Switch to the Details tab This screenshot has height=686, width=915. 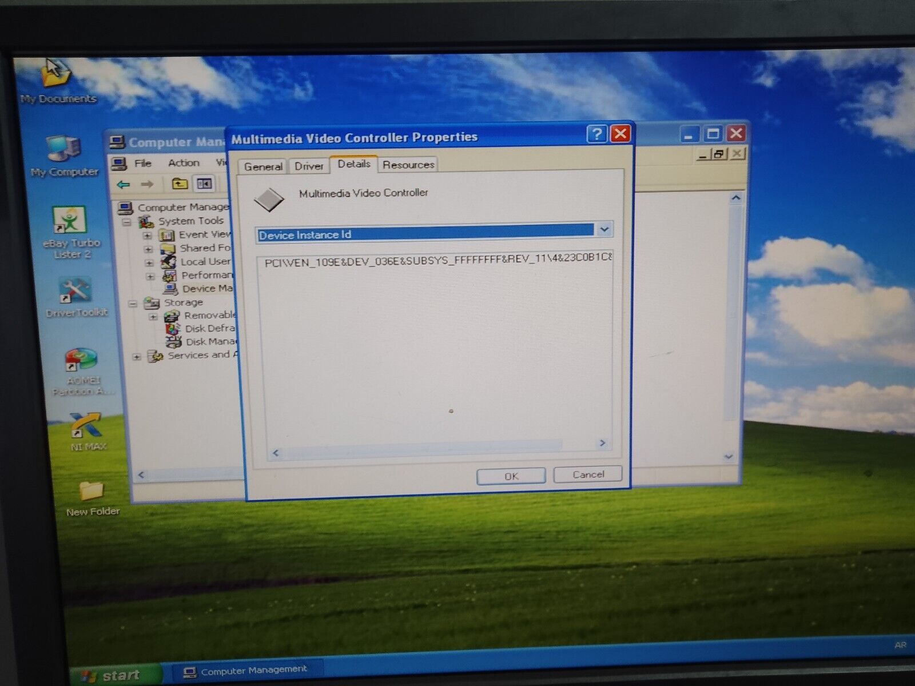(x=354, y=164)
